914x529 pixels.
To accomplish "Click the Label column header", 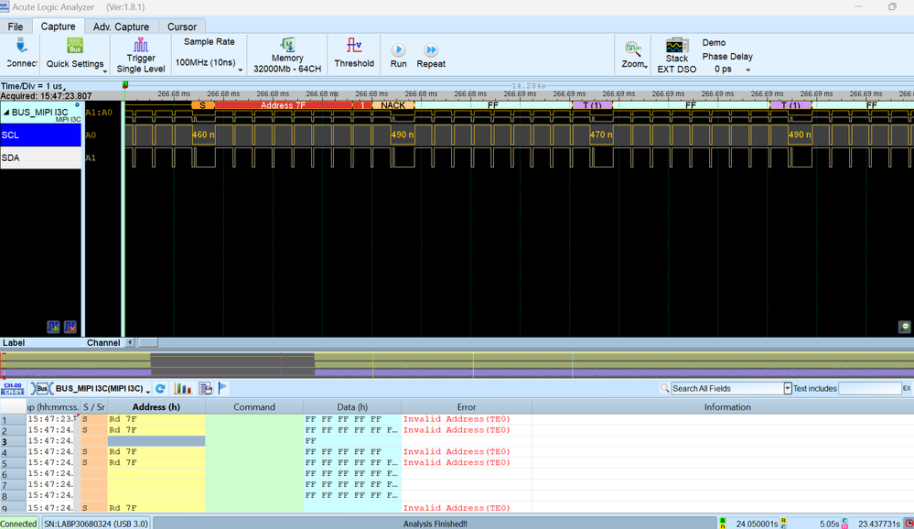I will (x=14, y=343).
